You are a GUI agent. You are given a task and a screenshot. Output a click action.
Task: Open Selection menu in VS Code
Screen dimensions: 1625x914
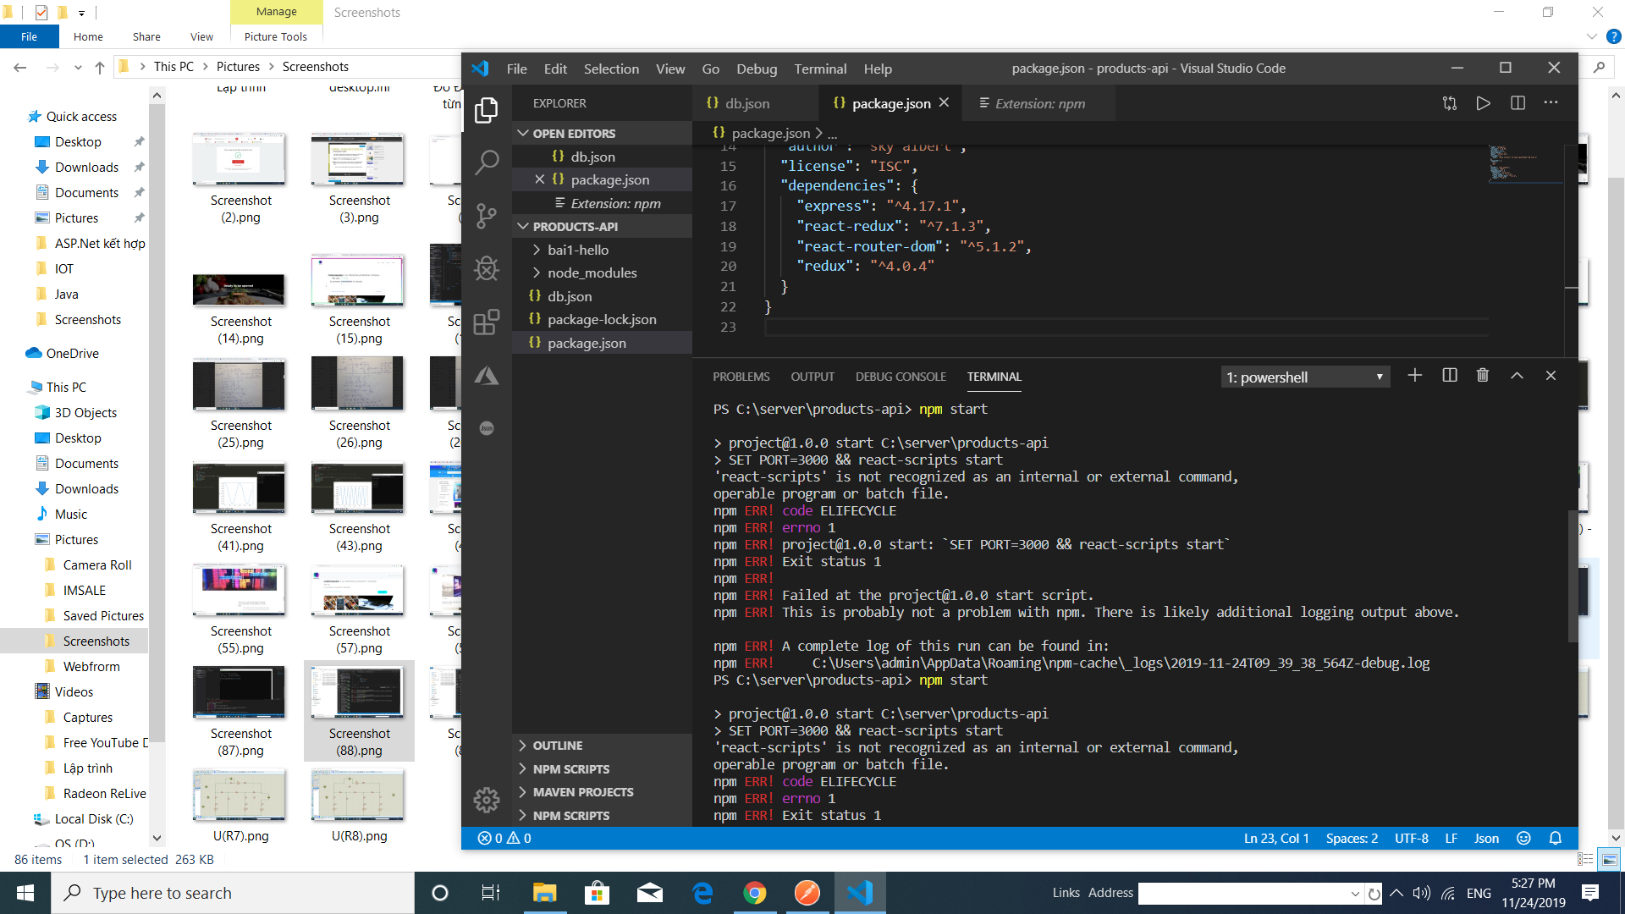(x=611, y=69)
